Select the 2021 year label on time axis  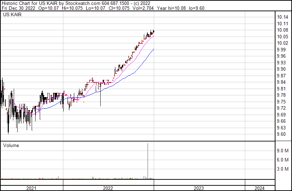(32, 188)
